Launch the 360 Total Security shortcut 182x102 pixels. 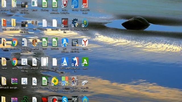pyautogui.click(x=55, y=81)
